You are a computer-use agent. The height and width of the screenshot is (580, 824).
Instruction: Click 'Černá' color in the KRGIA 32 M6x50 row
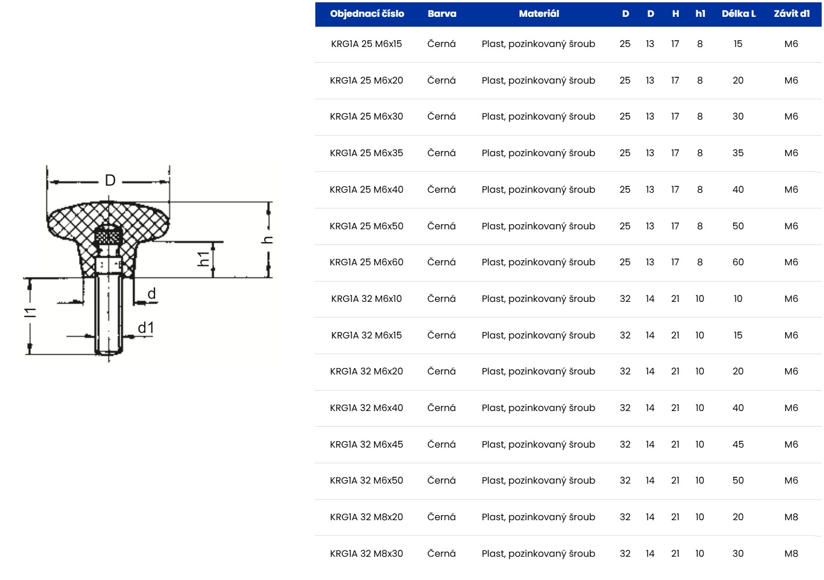(441, 481)
